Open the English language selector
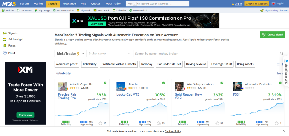Screen dimensions: 289x136 (x=280, y=4)
